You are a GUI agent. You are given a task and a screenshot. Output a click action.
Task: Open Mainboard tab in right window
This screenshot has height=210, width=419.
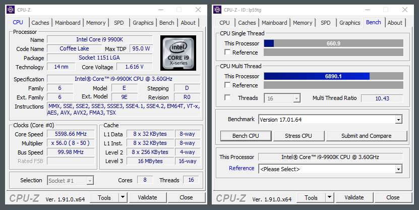[274, 23]
